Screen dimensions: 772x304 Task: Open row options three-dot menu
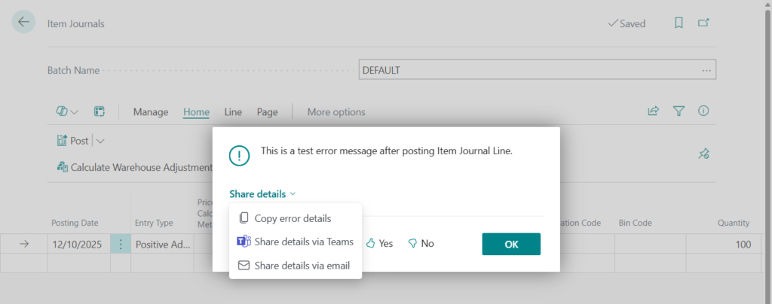pos(120,244)
